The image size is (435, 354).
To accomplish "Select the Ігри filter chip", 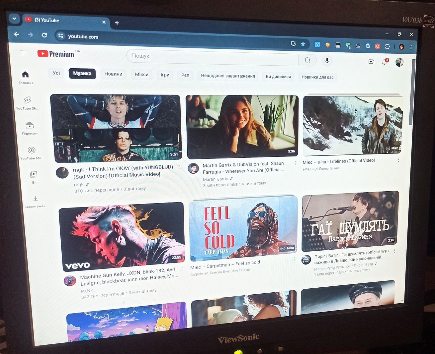I will point(165,75).
